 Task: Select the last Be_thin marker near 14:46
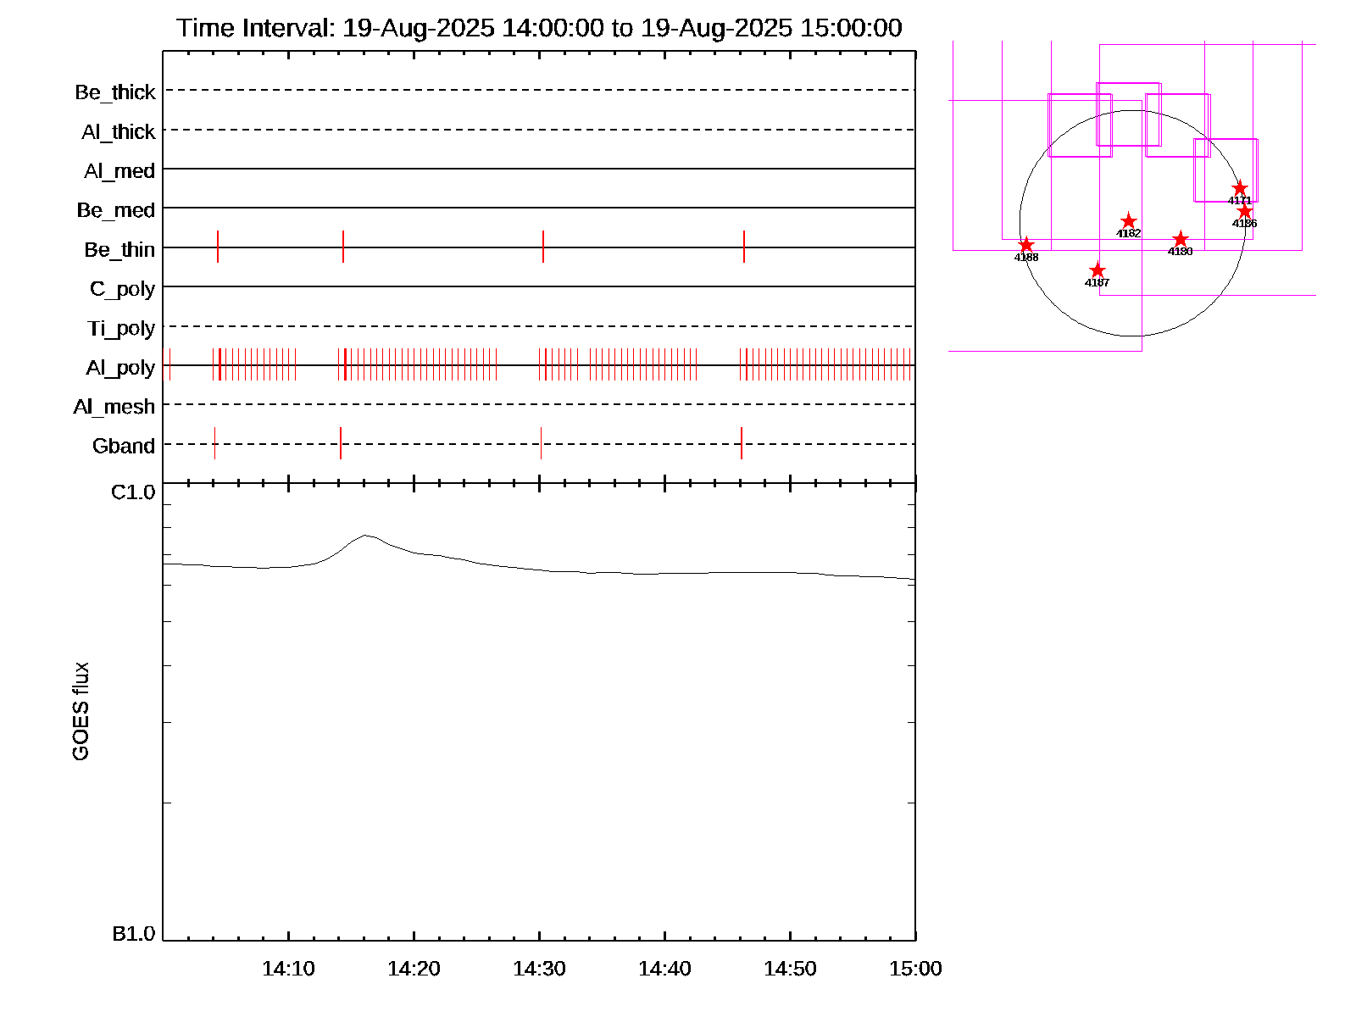click(x=744, y=247)
